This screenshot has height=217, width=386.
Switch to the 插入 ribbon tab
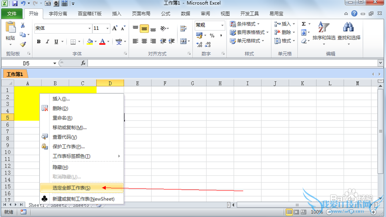click(117, 14)
